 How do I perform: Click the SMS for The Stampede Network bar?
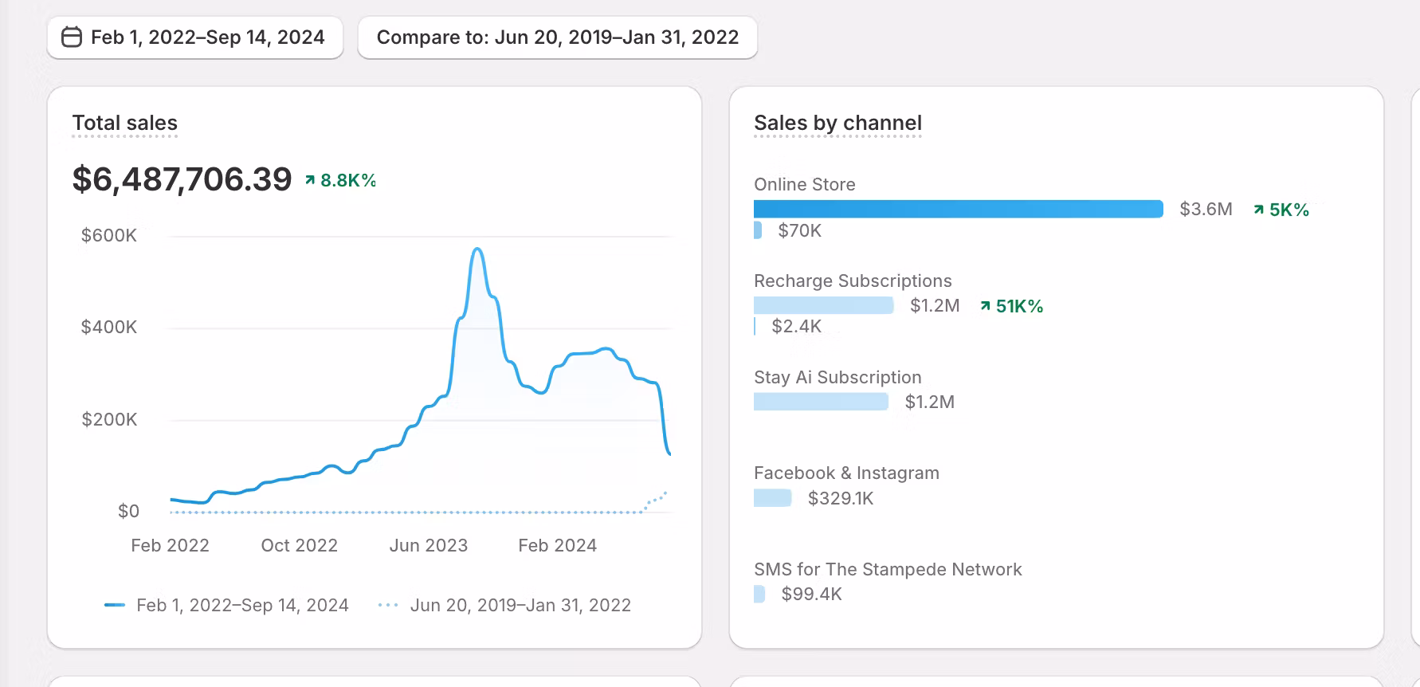759,594
